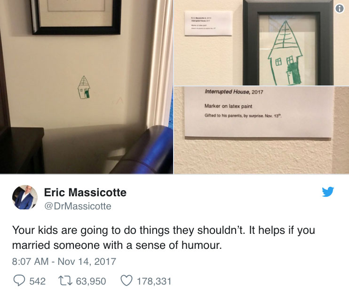Open the framed house drawing photo

262,43
